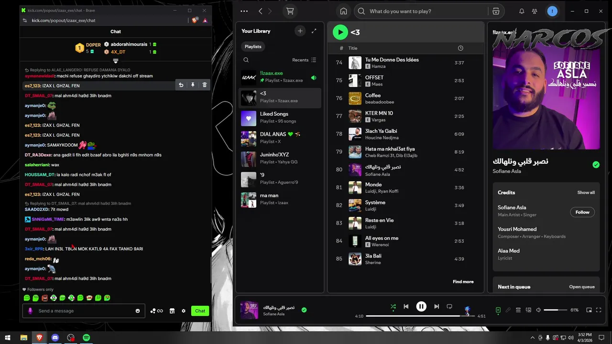The height and width of the screenshot is (344, 612).
Task: Go to Spotify Home icon
Action: coord(343,11)
